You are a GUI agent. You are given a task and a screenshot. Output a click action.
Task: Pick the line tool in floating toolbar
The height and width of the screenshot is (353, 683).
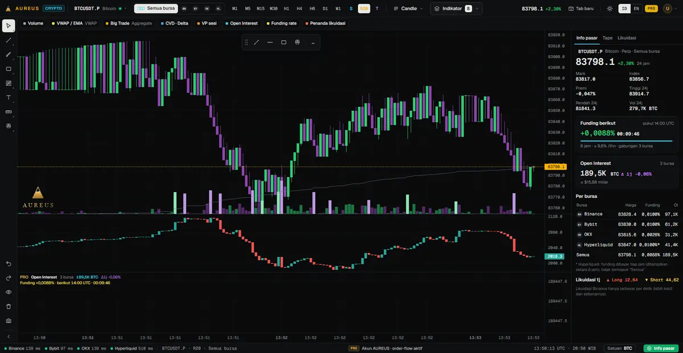coord(257,42)
